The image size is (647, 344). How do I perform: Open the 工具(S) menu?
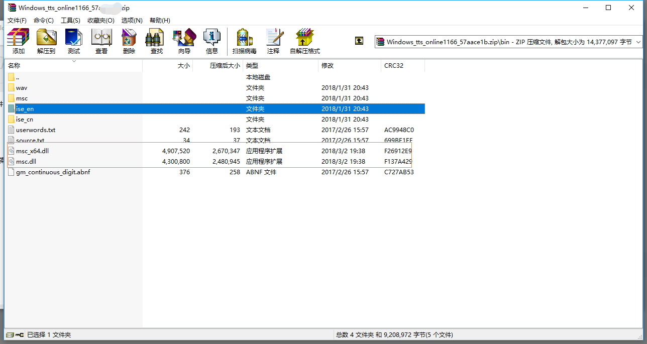click(70, 21)
